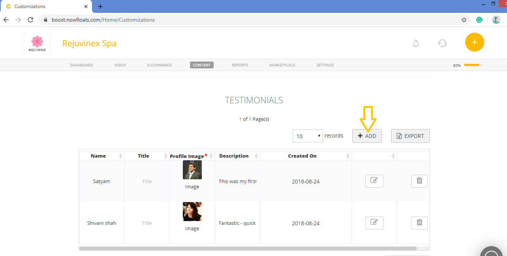The height and width of the screenshot is (256, 507).
Task: Open the Chrome profile avatar
Action: point(496,20)
